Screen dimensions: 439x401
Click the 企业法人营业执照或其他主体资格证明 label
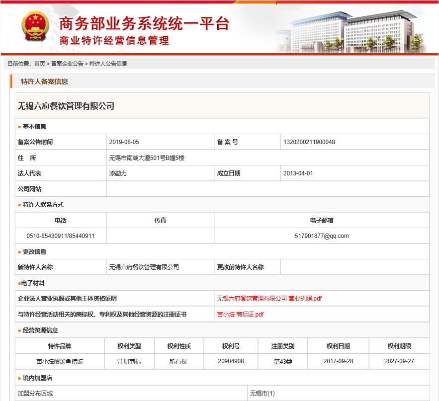(67, 299)
